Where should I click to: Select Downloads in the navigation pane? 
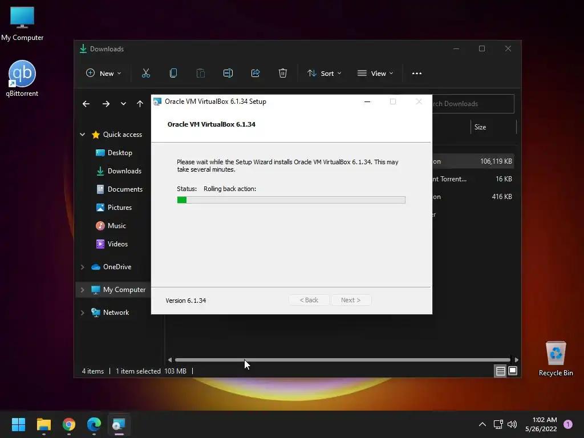tap(119, 171)
